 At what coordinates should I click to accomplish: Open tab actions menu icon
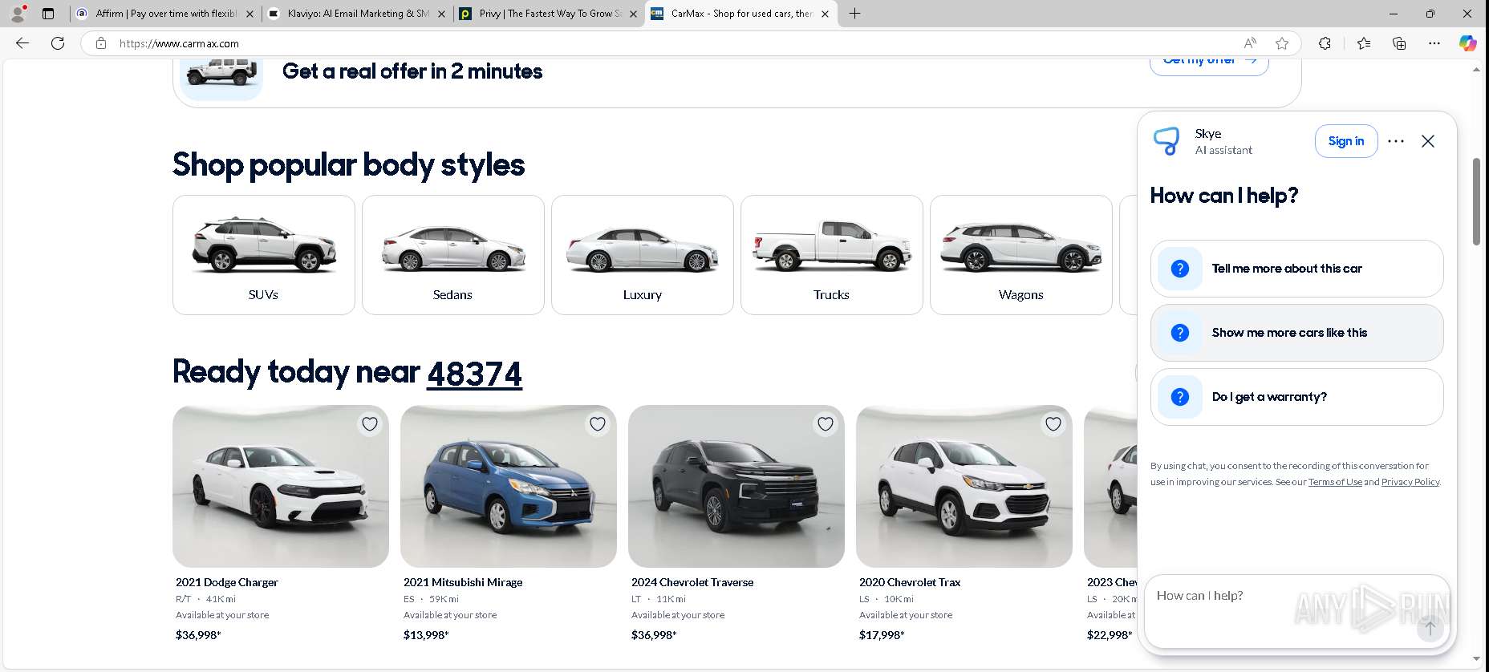pyautogui.click(x=48, y=13)
